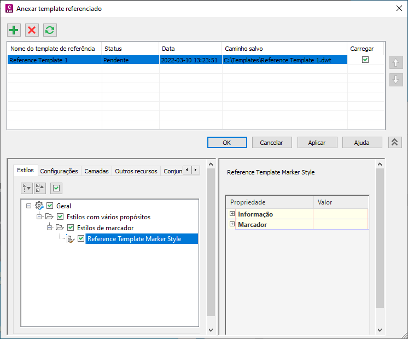Collapse the lower panel with double chevron
Image resolution: width=408 pixels, height=339 pixels.
[x=395, y=142]
